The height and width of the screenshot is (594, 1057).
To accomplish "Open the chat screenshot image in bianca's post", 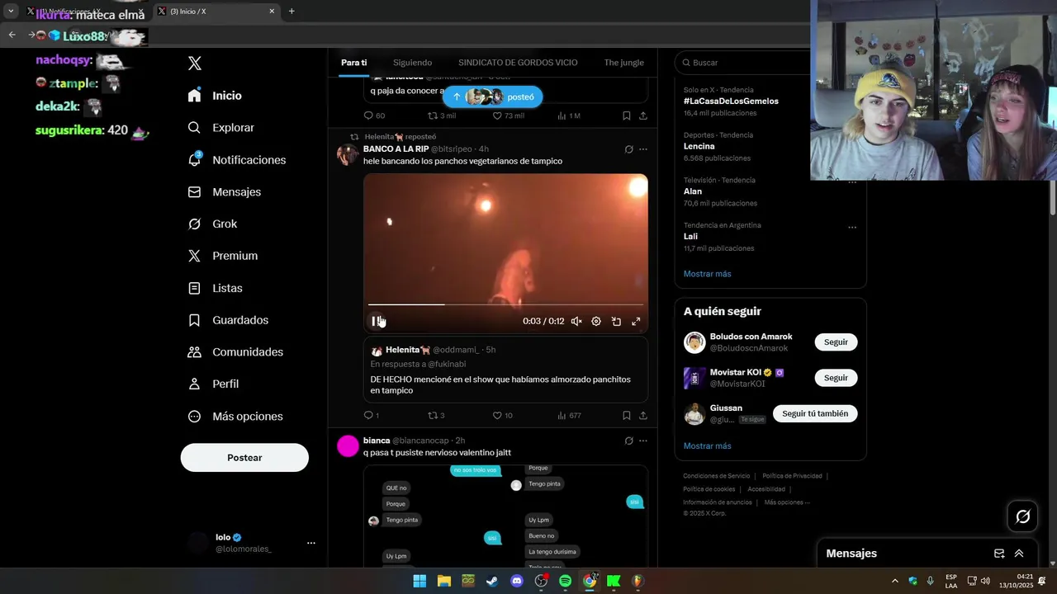I will point(505,516).
